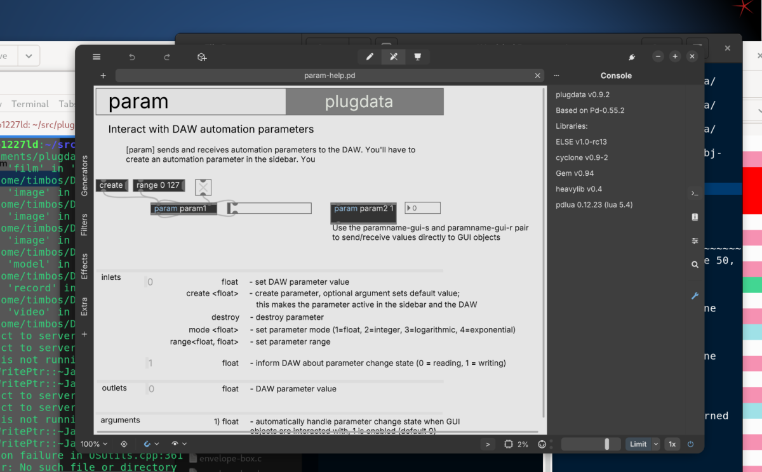Image resolution: width=762 pixels, height=472 pixels.
Task: Click the plugin mode plug icon
Action: (x=632, y=56)
